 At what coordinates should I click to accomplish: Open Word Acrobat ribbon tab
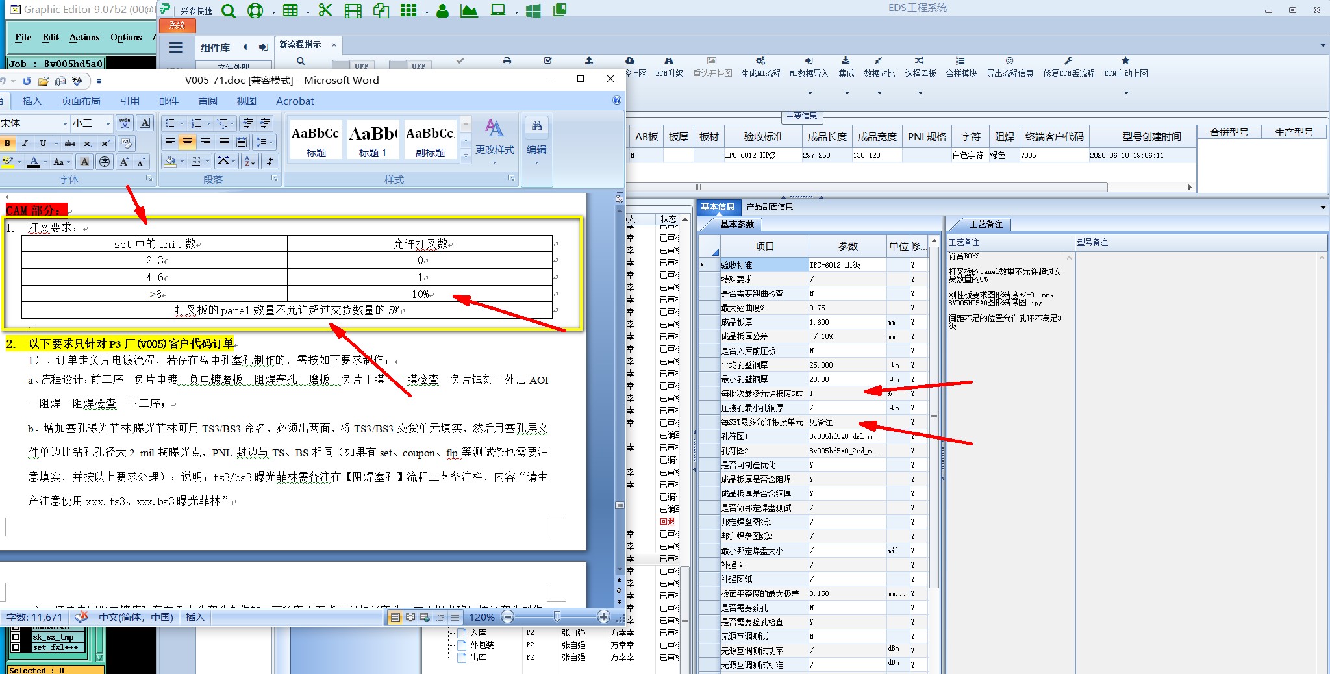click(295, 101)
